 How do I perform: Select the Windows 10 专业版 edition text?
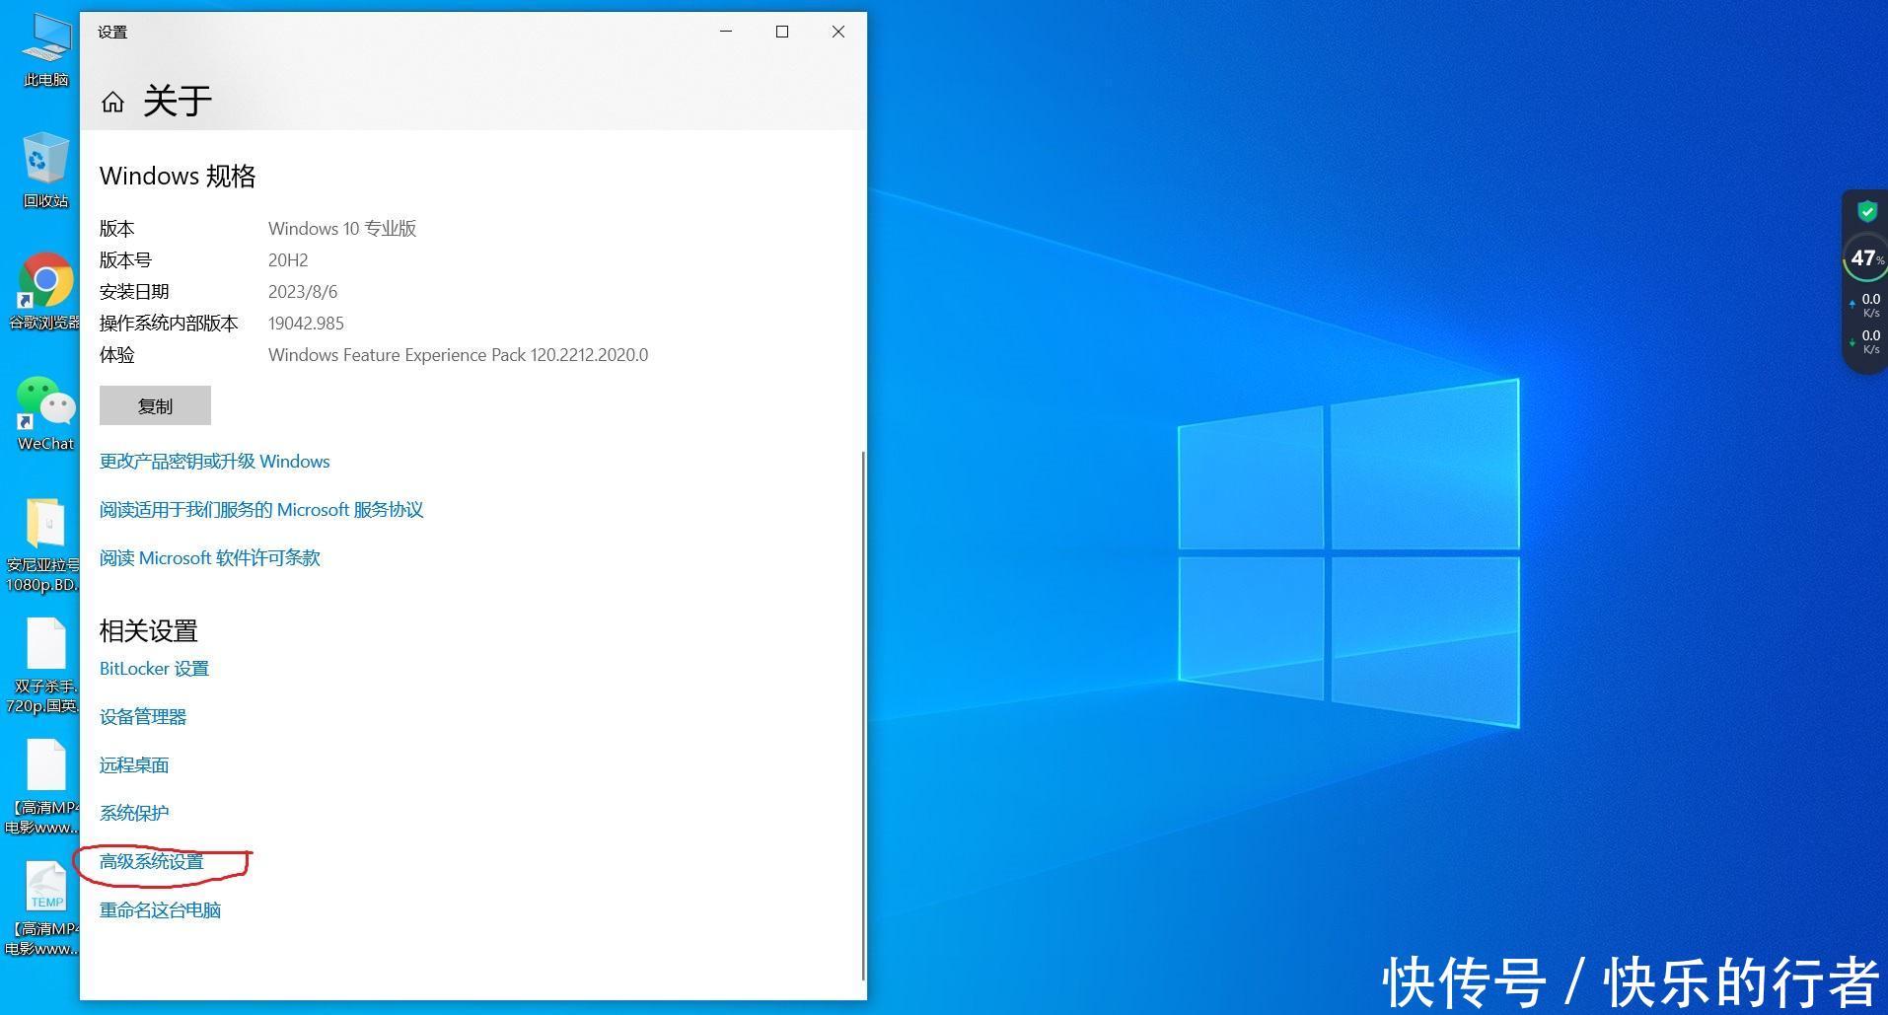(342, 228)
